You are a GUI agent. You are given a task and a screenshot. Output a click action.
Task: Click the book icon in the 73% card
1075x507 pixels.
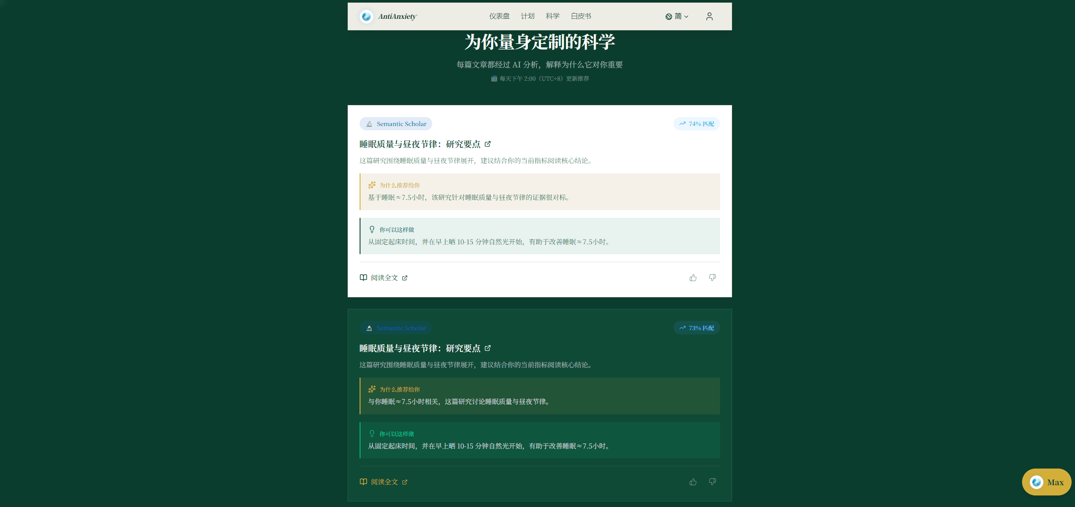coord(363,482)
